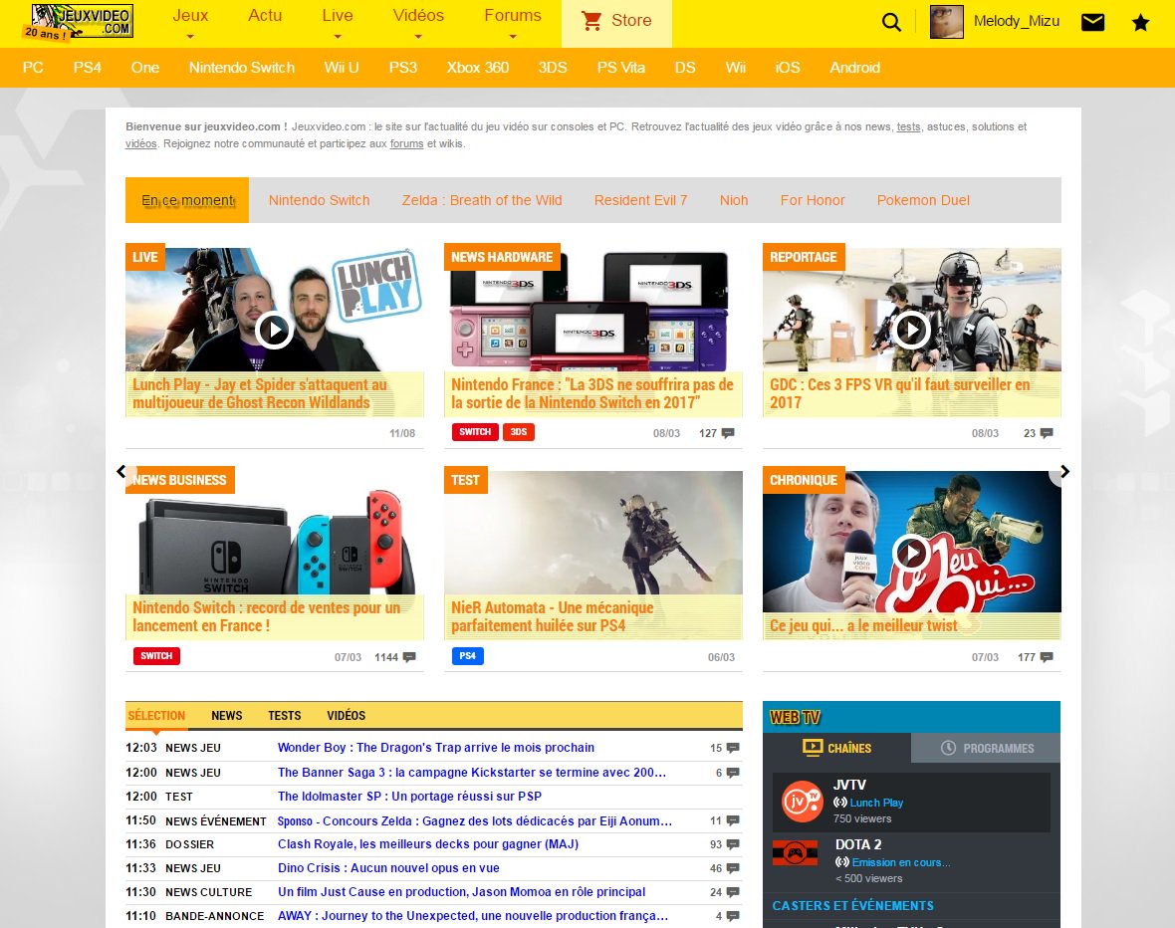Switch to the NEWS list tab
This screenshot has height=928, width=1175.
pyautogui.click(x=226, y=715)
